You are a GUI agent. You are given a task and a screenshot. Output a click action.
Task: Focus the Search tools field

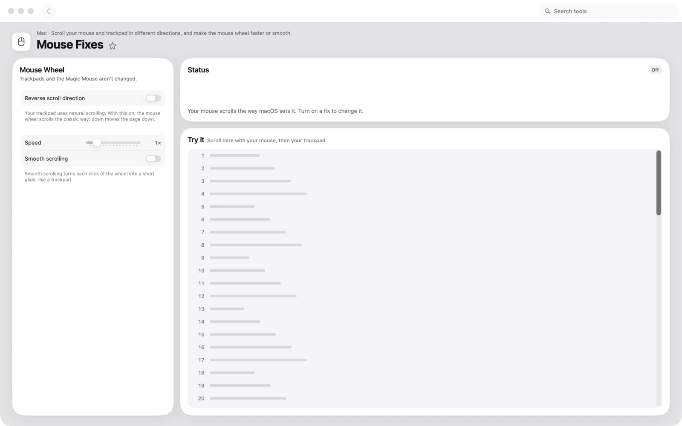pos(609,11)
